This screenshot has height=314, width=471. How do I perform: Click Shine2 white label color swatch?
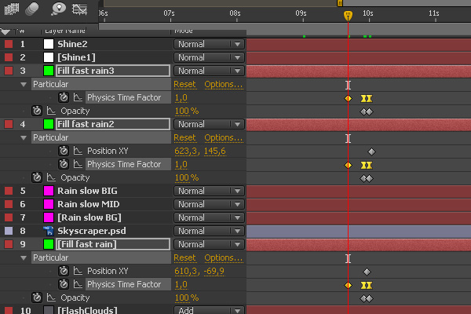coord(49,44)
